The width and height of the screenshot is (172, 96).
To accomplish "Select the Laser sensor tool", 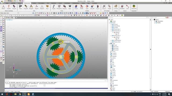I will (127, 7).
